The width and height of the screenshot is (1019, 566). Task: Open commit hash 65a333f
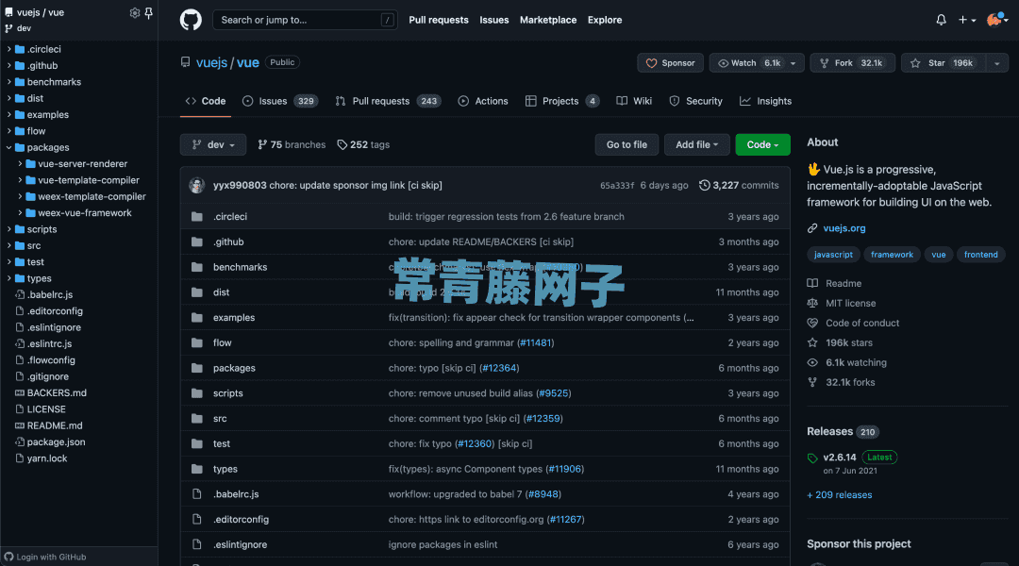617,185
